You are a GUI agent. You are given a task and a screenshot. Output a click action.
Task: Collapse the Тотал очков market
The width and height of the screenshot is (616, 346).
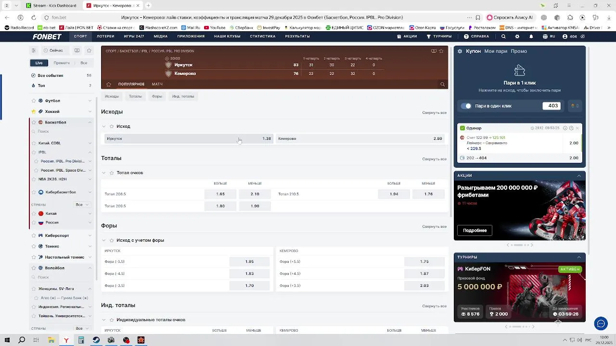[103, 173]
